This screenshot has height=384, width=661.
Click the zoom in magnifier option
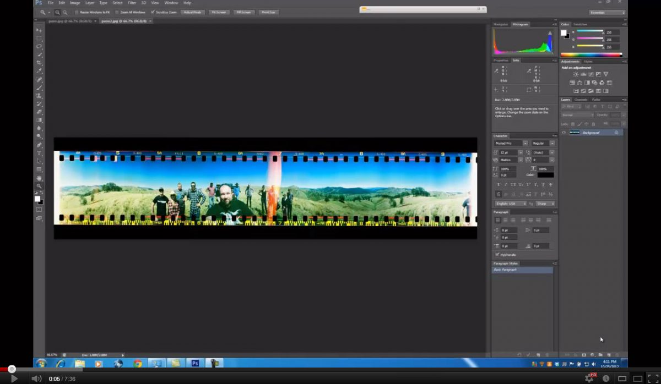(57, 12)
